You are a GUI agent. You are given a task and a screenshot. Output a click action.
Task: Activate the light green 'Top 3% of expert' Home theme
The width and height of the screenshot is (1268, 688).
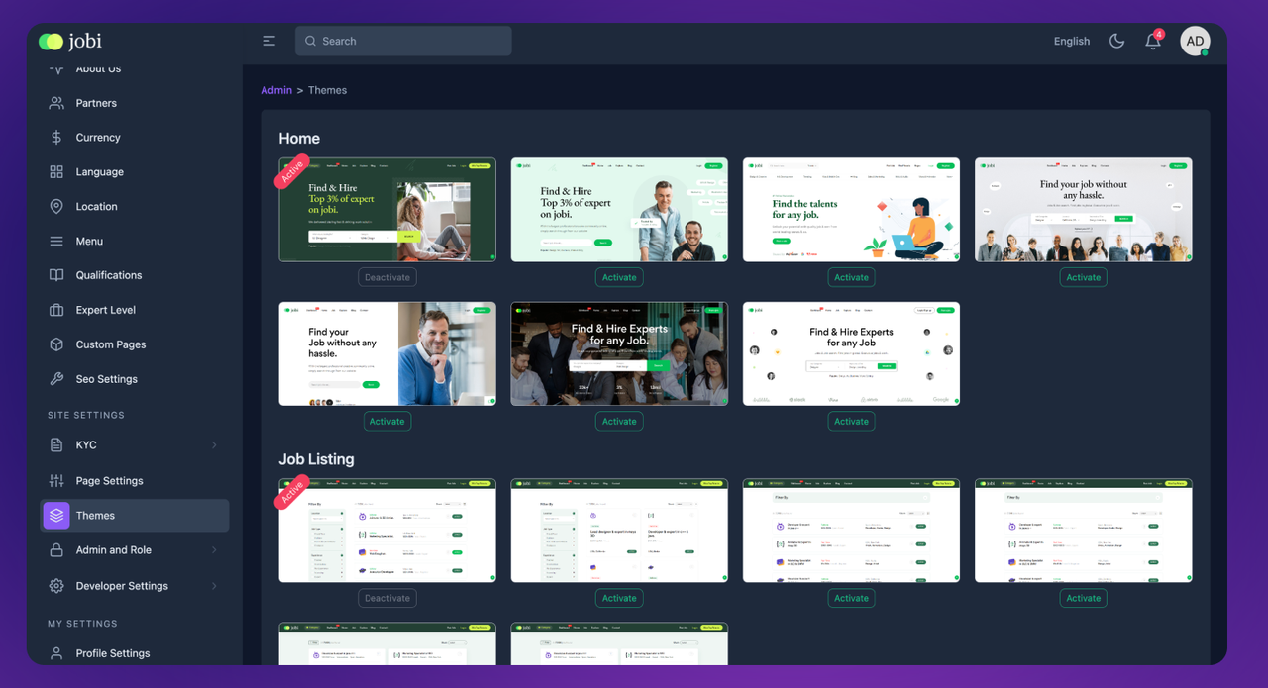click(619, 277)
